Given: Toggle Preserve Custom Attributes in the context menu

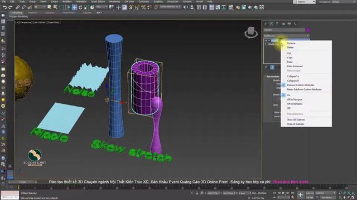Looking at the screenshot, I should [301, 85].
